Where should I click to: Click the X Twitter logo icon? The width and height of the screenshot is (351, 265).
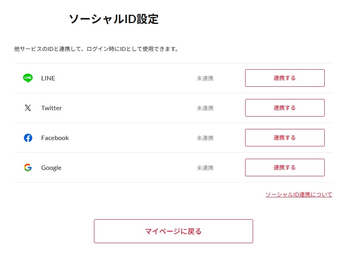point(28,108)
